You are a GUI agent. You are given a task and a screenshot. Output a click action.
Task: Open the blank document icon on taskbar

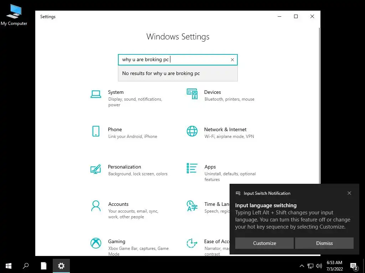coord(43,266)
